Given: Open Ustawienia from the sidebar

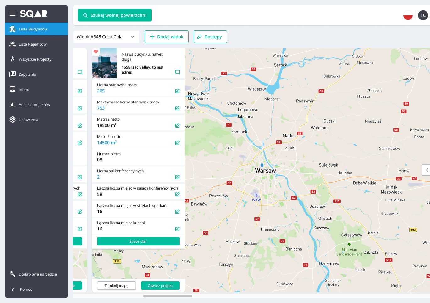Looking at the screenshot, I should point(28,120).
